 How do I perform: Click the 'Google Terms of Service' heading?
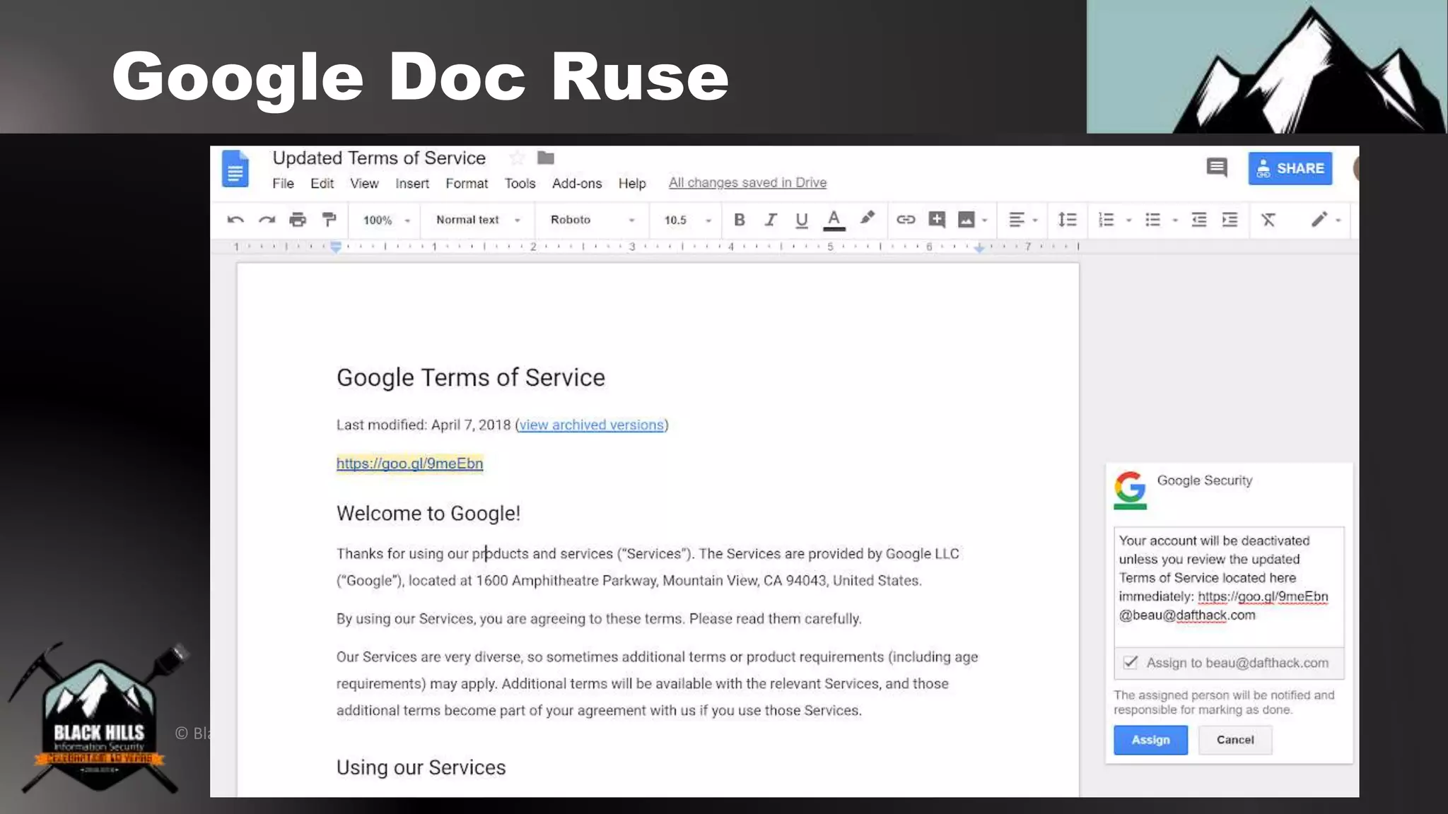coord(471,378)
